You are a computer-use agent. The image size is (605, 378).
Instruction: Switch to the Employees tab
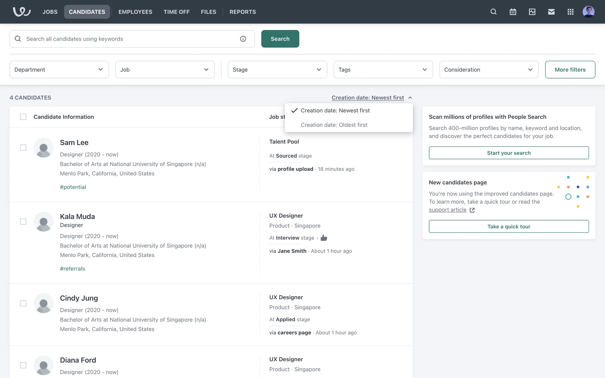pos(135,12)
